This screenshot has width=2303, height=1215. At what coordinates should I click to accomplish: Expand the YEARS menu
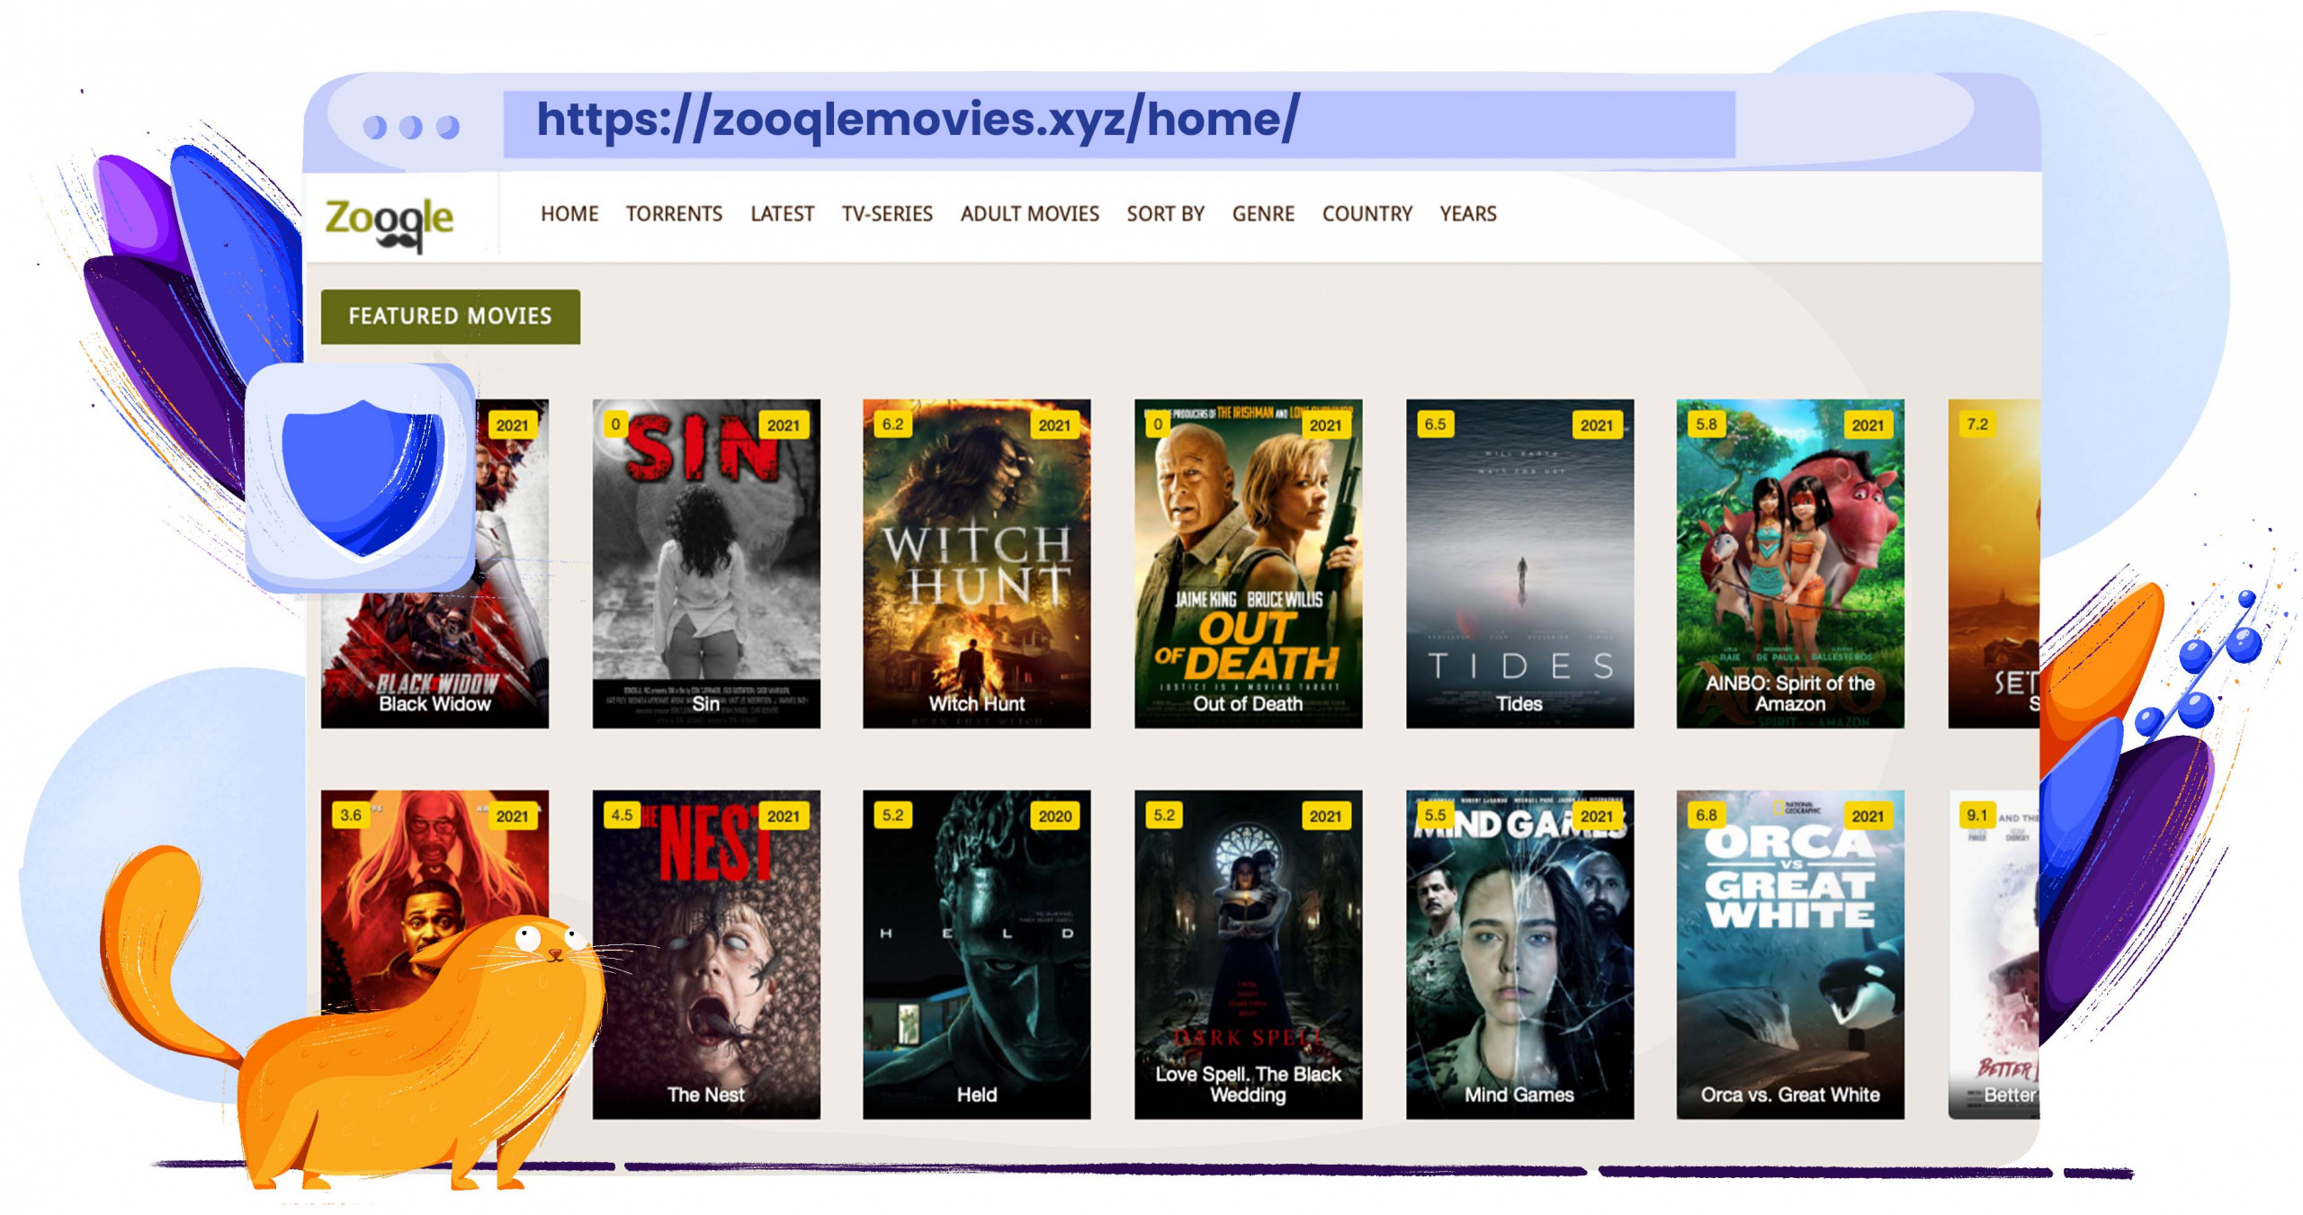coord(1467,214)
